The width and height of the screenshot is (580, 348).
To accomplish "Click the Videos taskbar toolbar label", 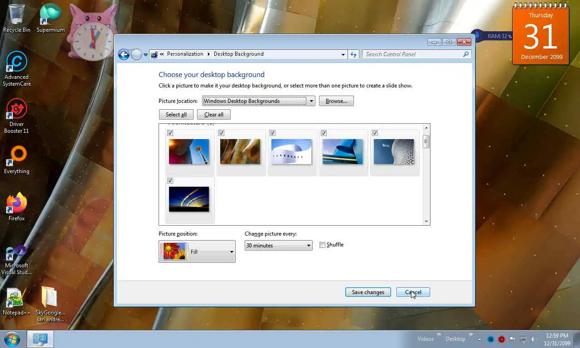I will click(426, 339).
